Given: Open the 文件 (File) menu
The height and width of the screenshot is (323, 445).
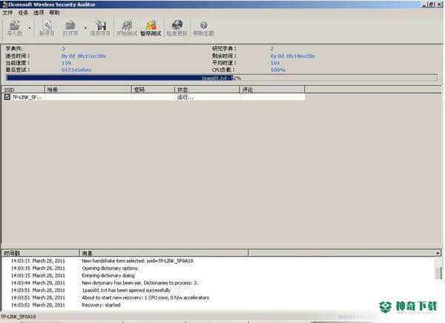Looking at the screenshot, I should (x=7, y=13).
